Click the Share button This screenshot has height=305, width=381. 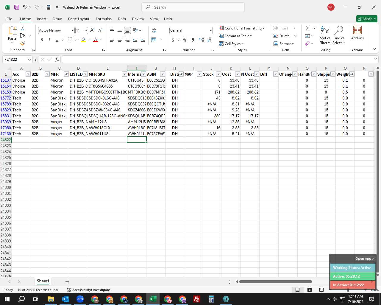(x=367, y=19)
